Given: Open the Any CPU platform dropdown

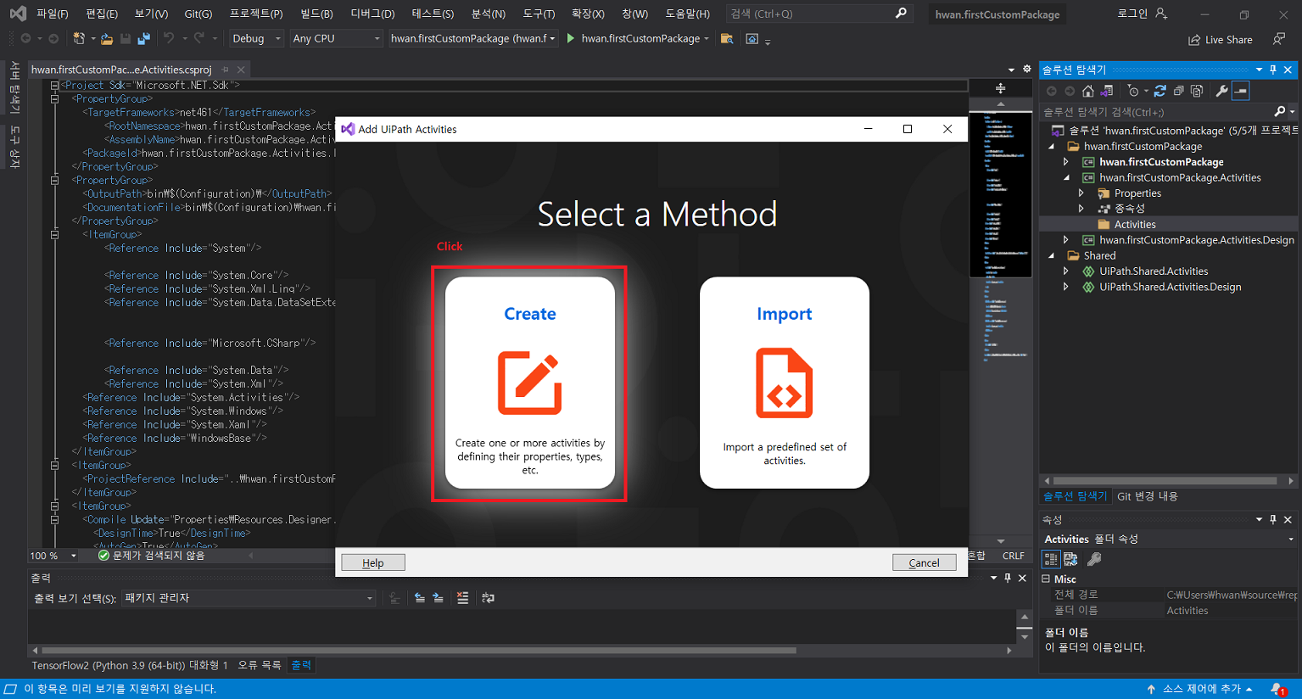Looking at the screenshot, I should click(x=337, y=38).
